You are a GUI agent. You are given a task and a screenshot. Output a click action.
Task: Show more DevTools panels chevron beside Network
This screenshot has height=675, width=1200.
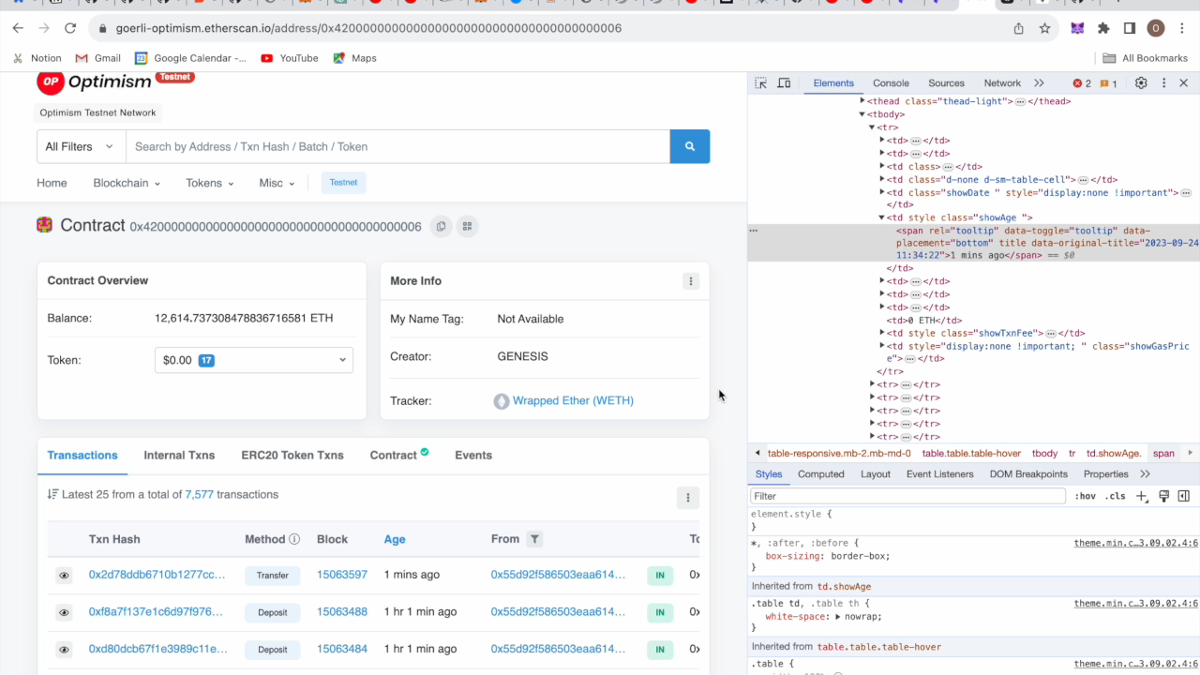1039,83
